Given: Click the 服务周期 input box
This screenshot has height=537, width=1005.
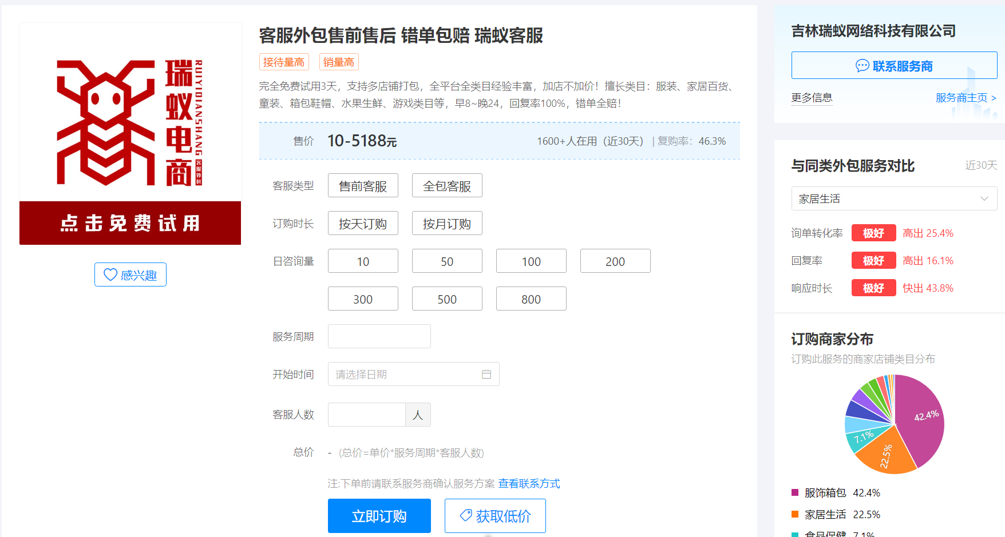Looking at the screenshot, I should click(x=379, y=336).
